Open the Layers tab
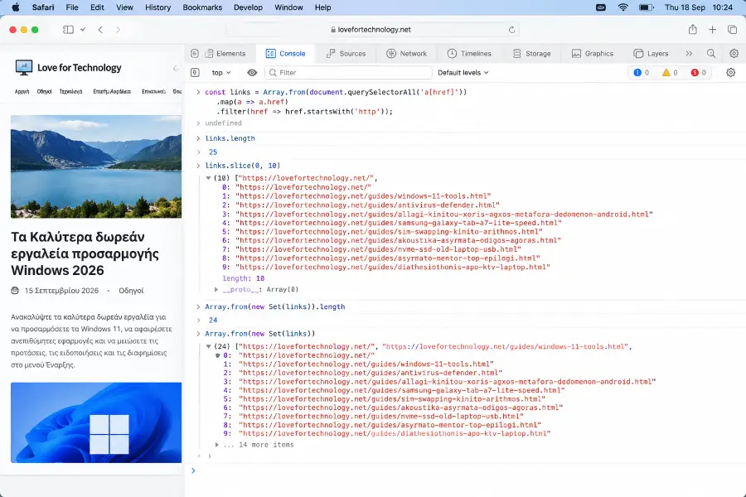 tap(651, 54)
